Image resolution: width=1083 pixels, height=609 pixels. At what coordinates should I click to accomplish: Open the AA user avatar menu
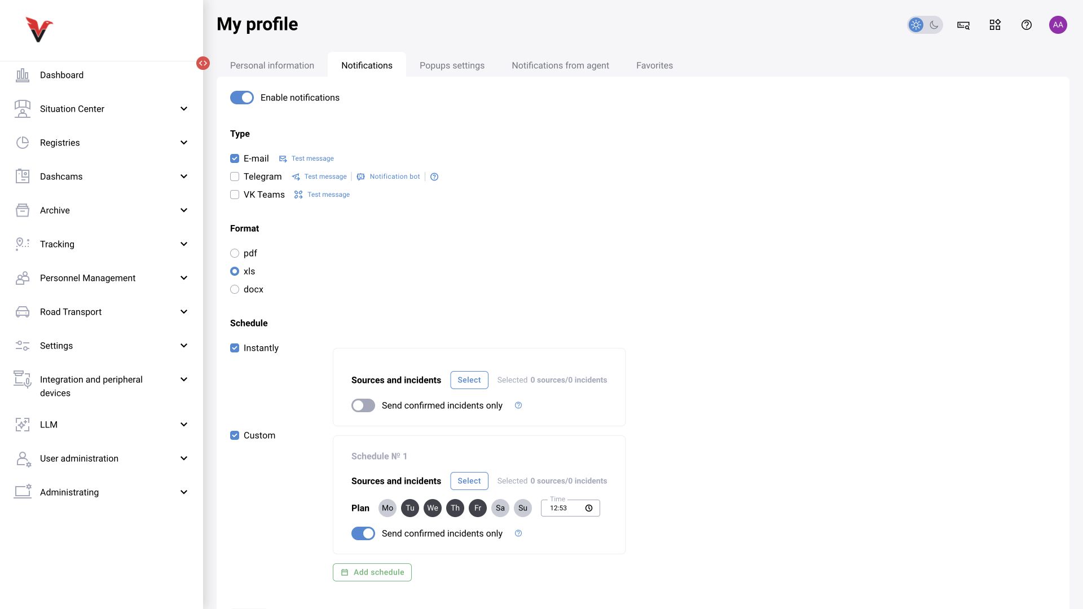tap(1058, 25)
